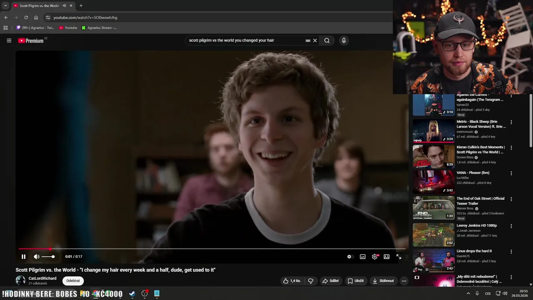Screen dimensions: 533x300
Task: Download video with Stáhnout button
Action: pos(383,281)
